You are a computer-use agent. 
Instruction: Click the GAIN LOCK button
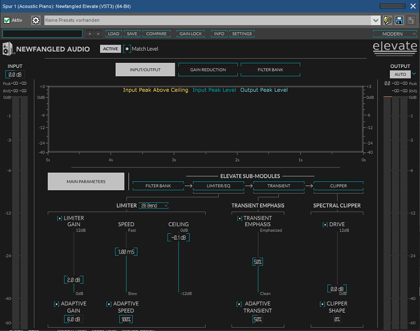[x=190, y=34]
